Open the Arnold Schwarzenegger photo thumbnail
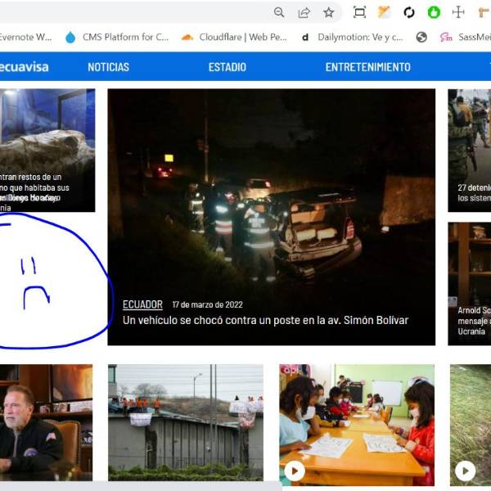This screenshot has width=491, height=491. click(46, 422)
